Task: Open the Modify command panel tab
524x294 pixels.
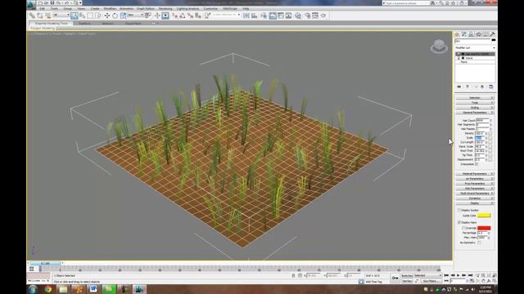Action: click(x=464, y=34)
